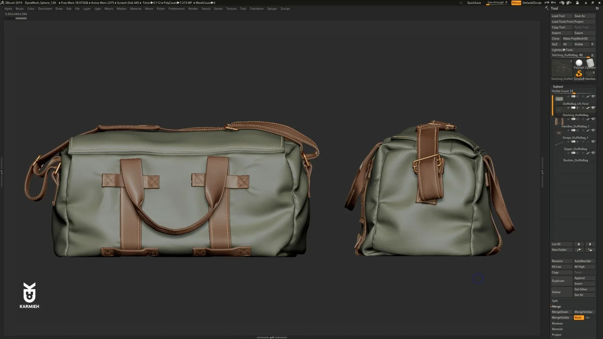The height and width of the screenshot is (339, 603).
Task: Hide the Zipper_DuffleBag subtool eye icon
Action: pos(593,142)
